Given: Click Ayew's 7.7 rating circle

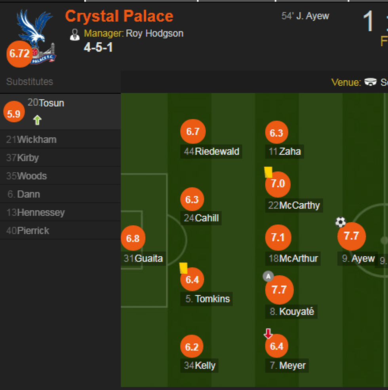Looking at the screenshot, I should tap(351, 235).
